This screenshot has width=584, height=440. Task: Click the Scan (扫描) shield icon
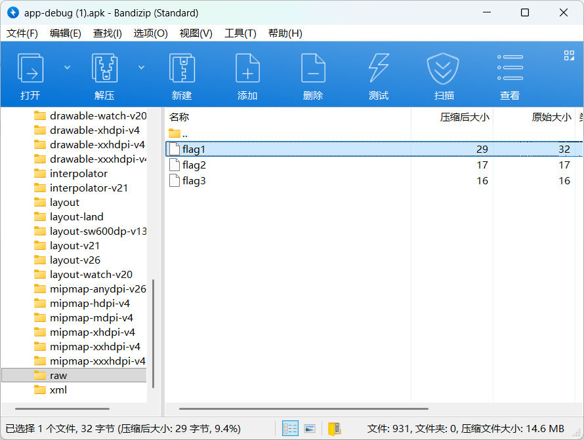[443, 68]
